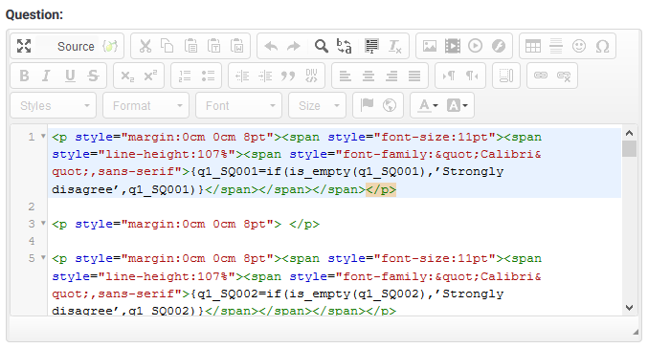This screenshot has width=648, height=348.
Task: Click the vertical scrollbar thumb
Action: [x=630, y=148]
